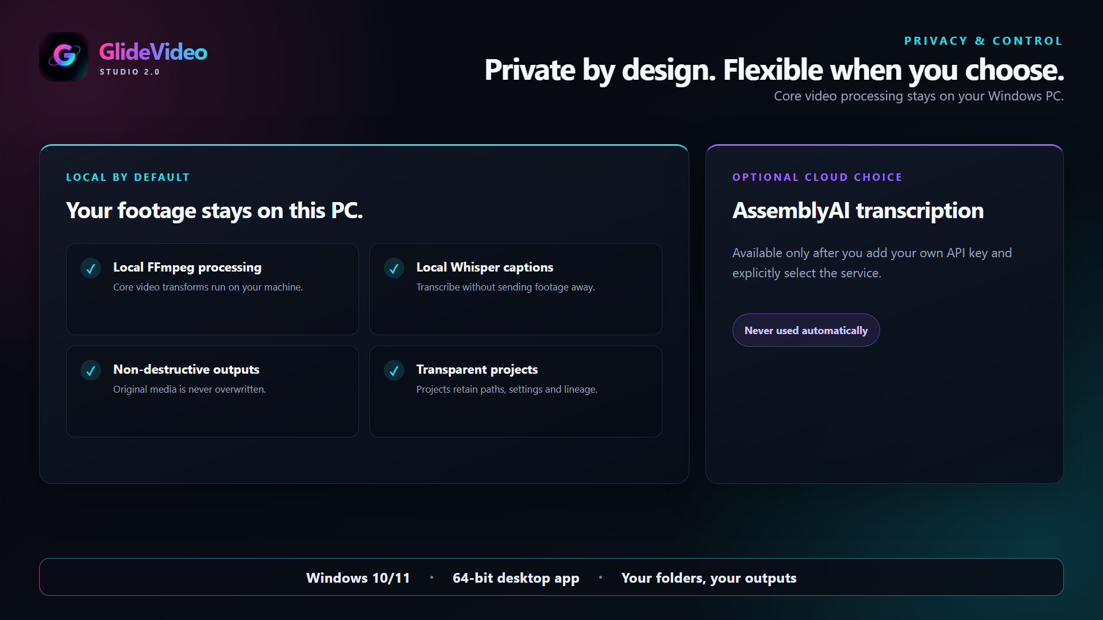Click the checkmark icon beside Transparent projects
The height and width of the screenshot is (620, 1103).
[394, 370]
